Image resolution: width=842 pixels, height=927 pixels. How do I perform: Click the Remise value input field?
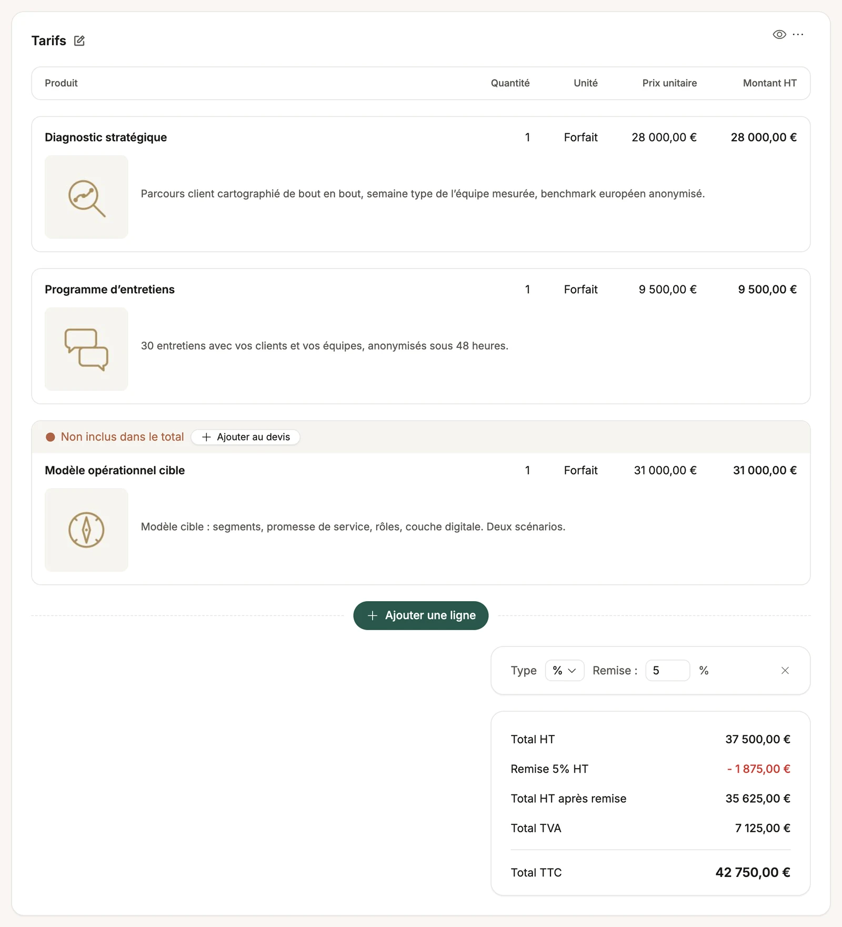click(x=667, y=671)
